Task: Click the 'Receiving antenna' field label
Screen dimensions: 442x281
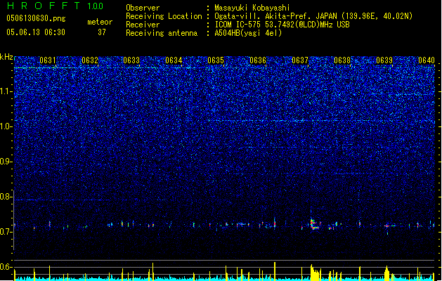Action: pos(162,33)
